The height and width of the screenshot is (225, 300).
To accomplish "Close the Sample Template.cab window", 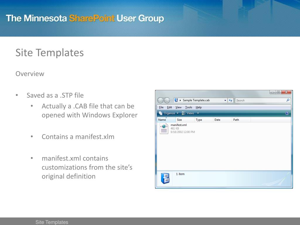I will (x=286, y=92).
